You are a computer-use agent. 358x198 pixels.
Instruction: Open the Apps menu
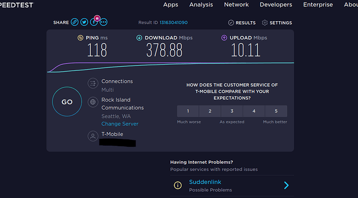tap(171, 5)
